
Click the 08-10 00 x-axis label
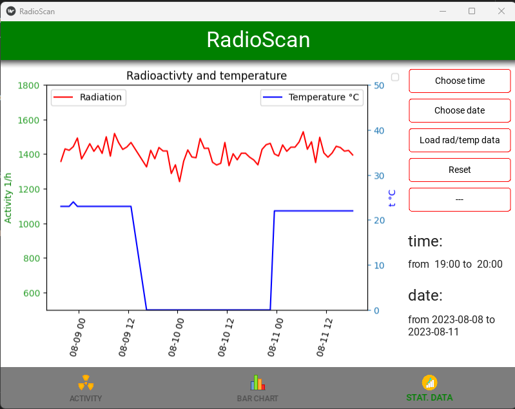tap(177, 337)
